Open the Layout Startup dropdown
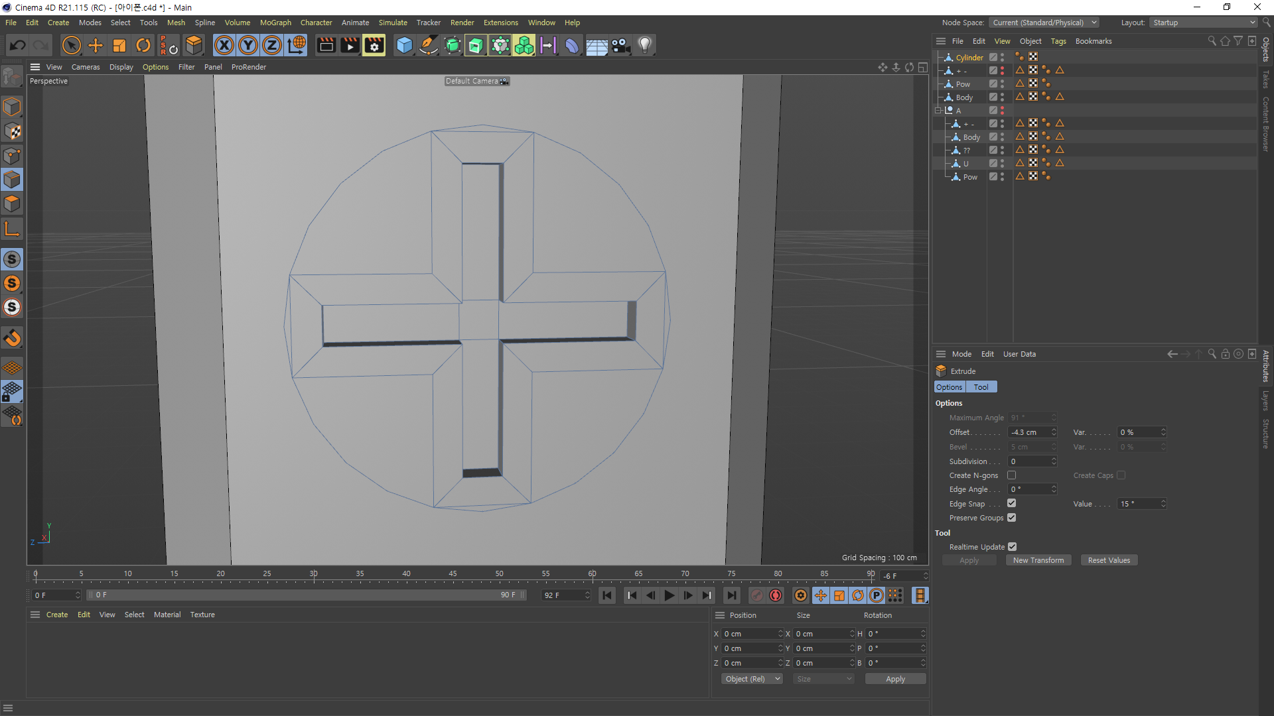This screenshot has width=1274, height=716. click(1204, 23)
